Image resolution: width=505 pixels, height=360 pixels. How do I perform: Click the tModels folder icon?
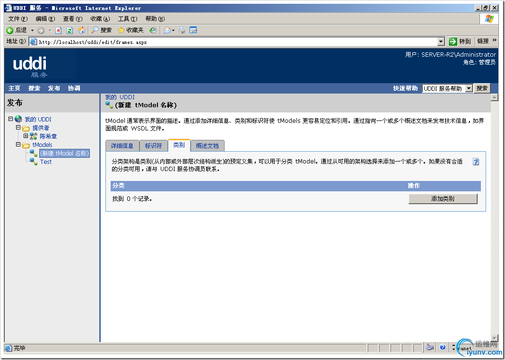pyautogui.click(x=26, y=145)
